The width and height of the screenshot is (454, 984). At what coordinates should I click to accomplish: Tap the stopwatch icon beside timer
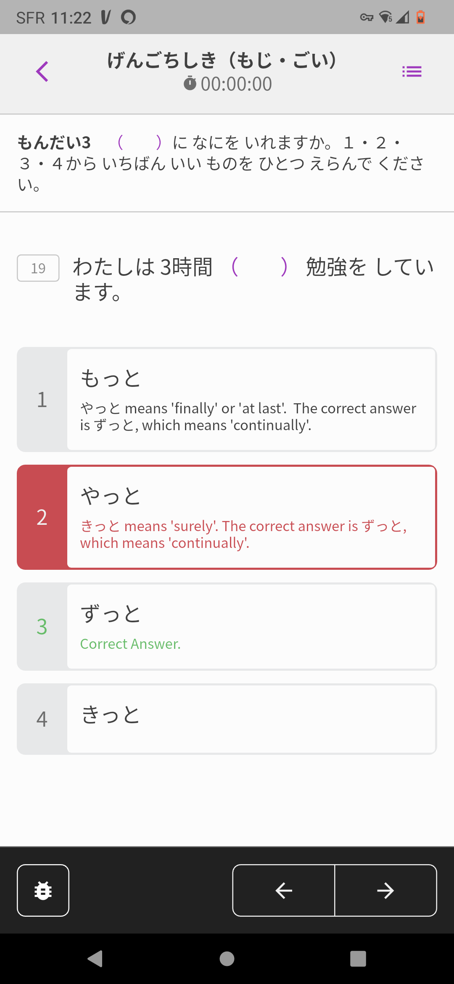[190, 83]
